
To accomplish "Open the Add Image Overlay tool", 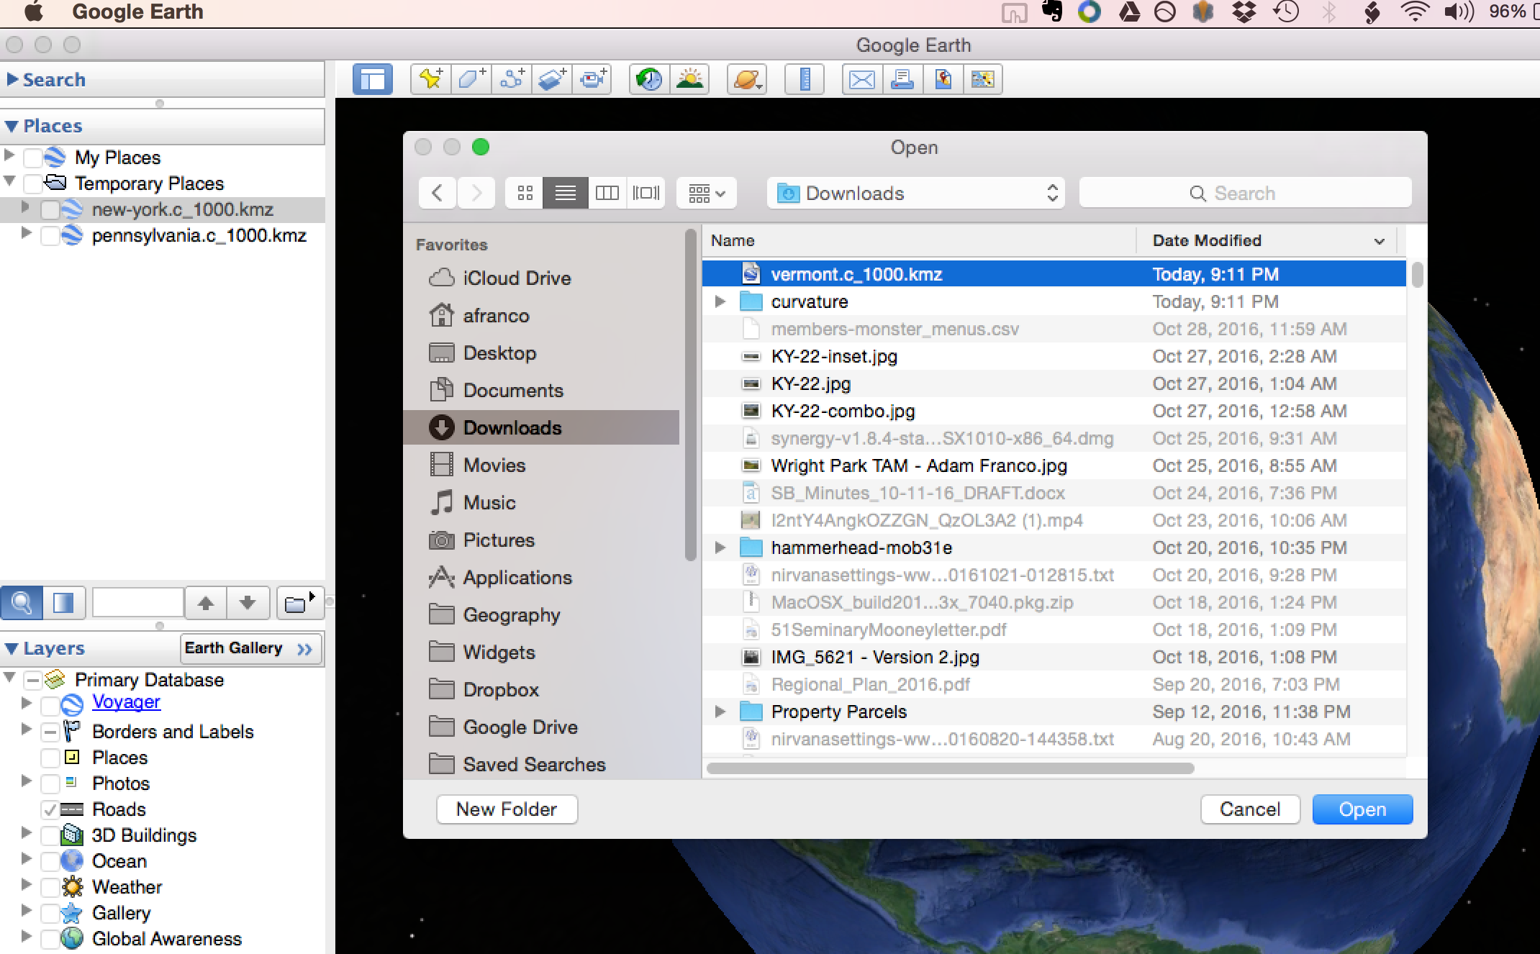I will click(x=552, y=79).
